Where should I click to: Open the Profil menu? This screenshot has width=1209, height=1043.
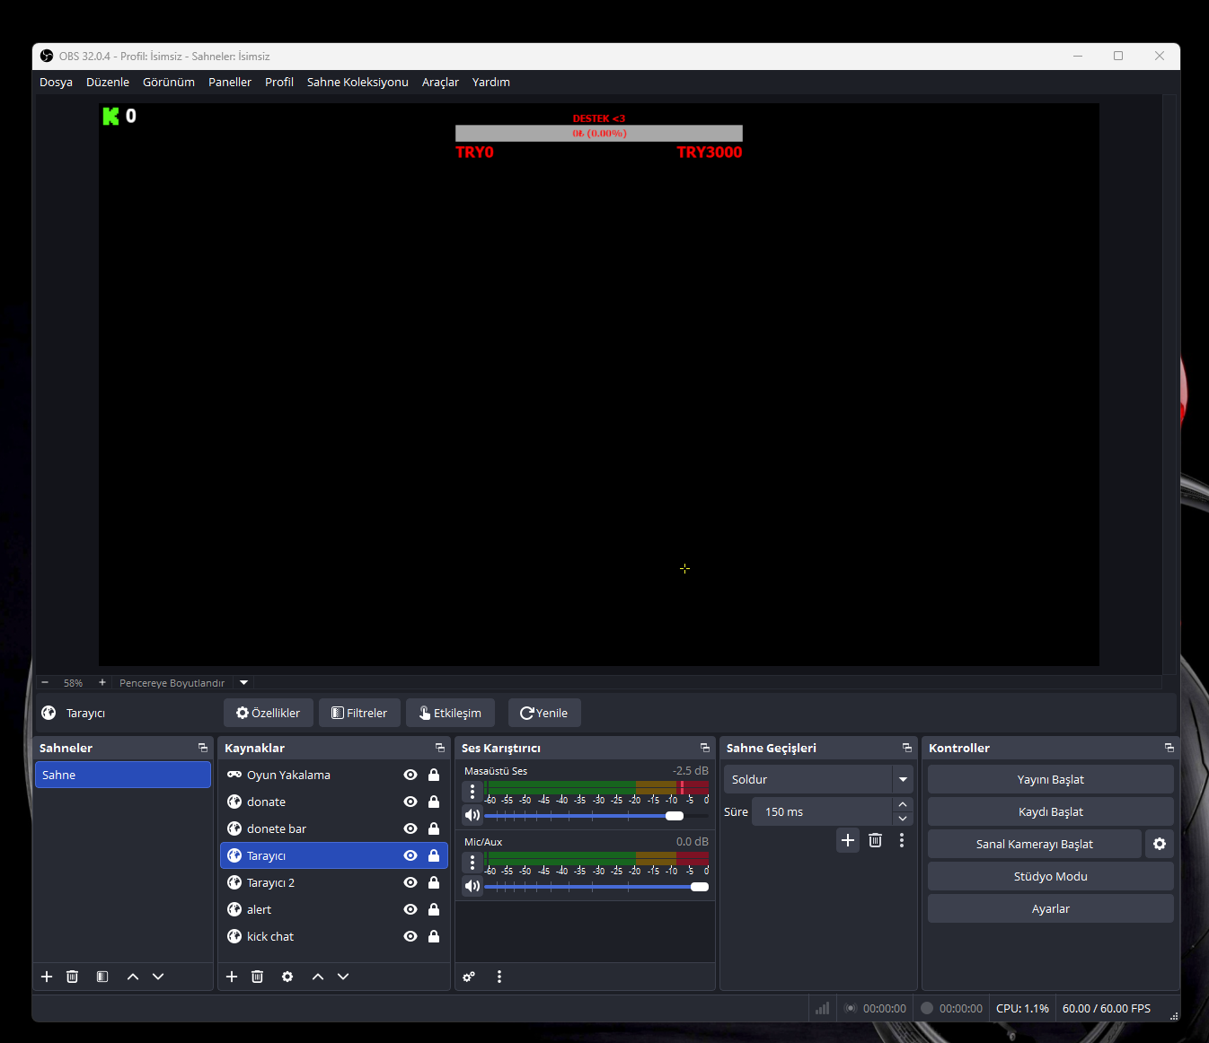(279, 82)
